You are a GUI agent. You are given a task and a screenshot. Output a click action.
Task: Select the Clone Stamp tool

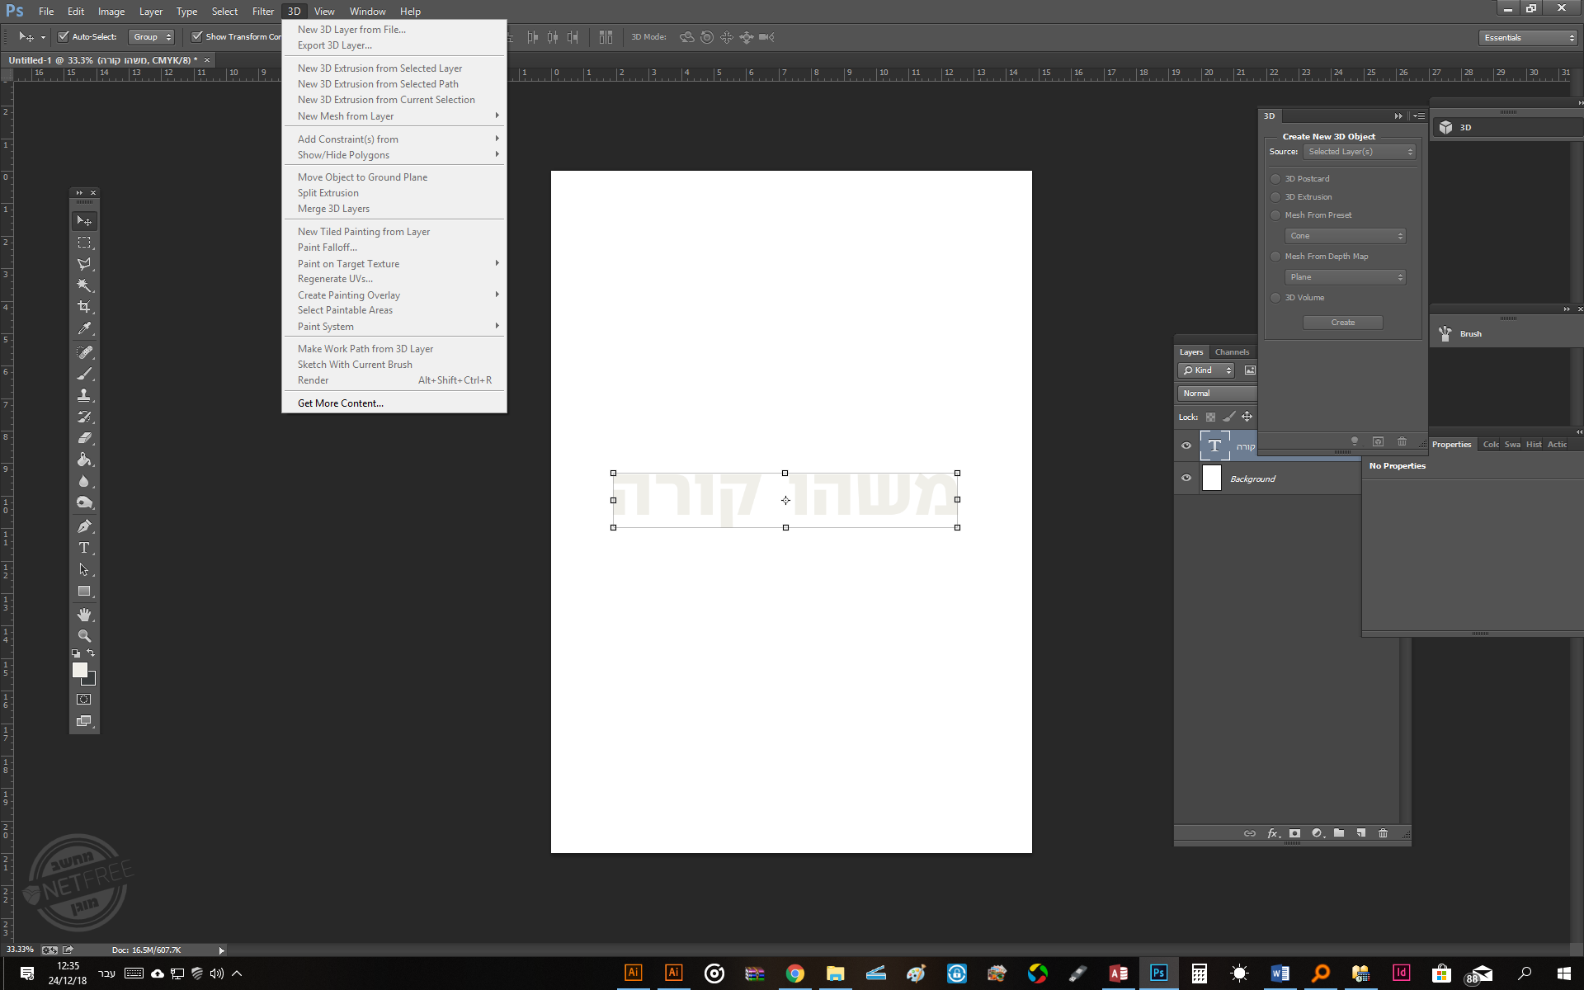[x=84, y=395]
